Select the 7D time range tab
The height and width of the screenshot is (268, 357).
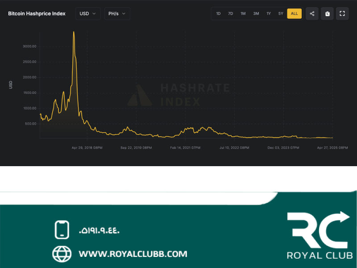[230, 14]
